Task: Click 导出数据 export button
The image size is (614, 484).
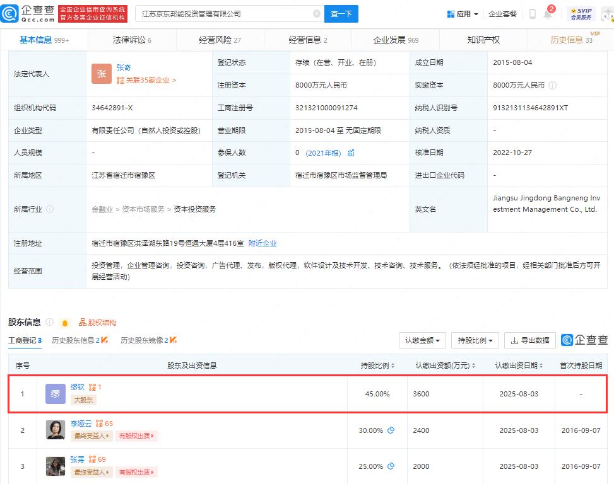Action: click(x=530, y=340)
